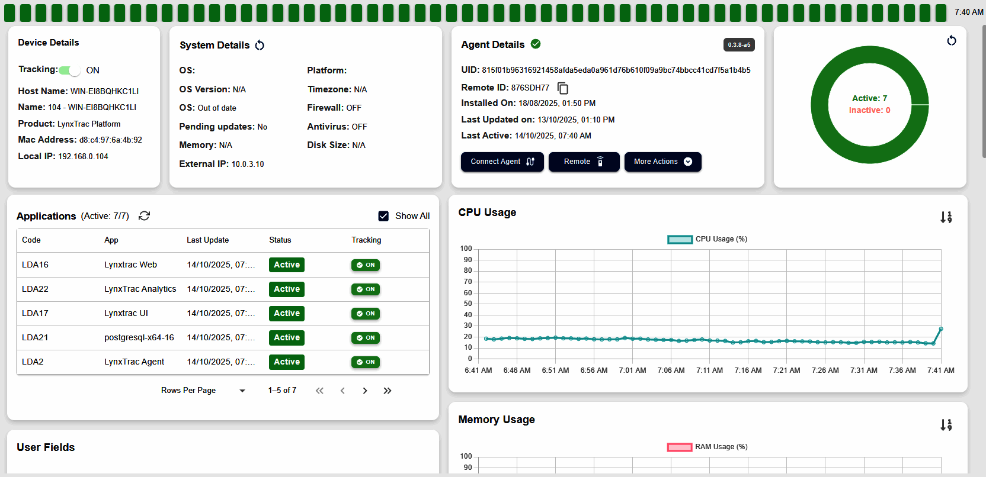
Task: Click the green agent verified checkmark
Action: tap(536, 44)
